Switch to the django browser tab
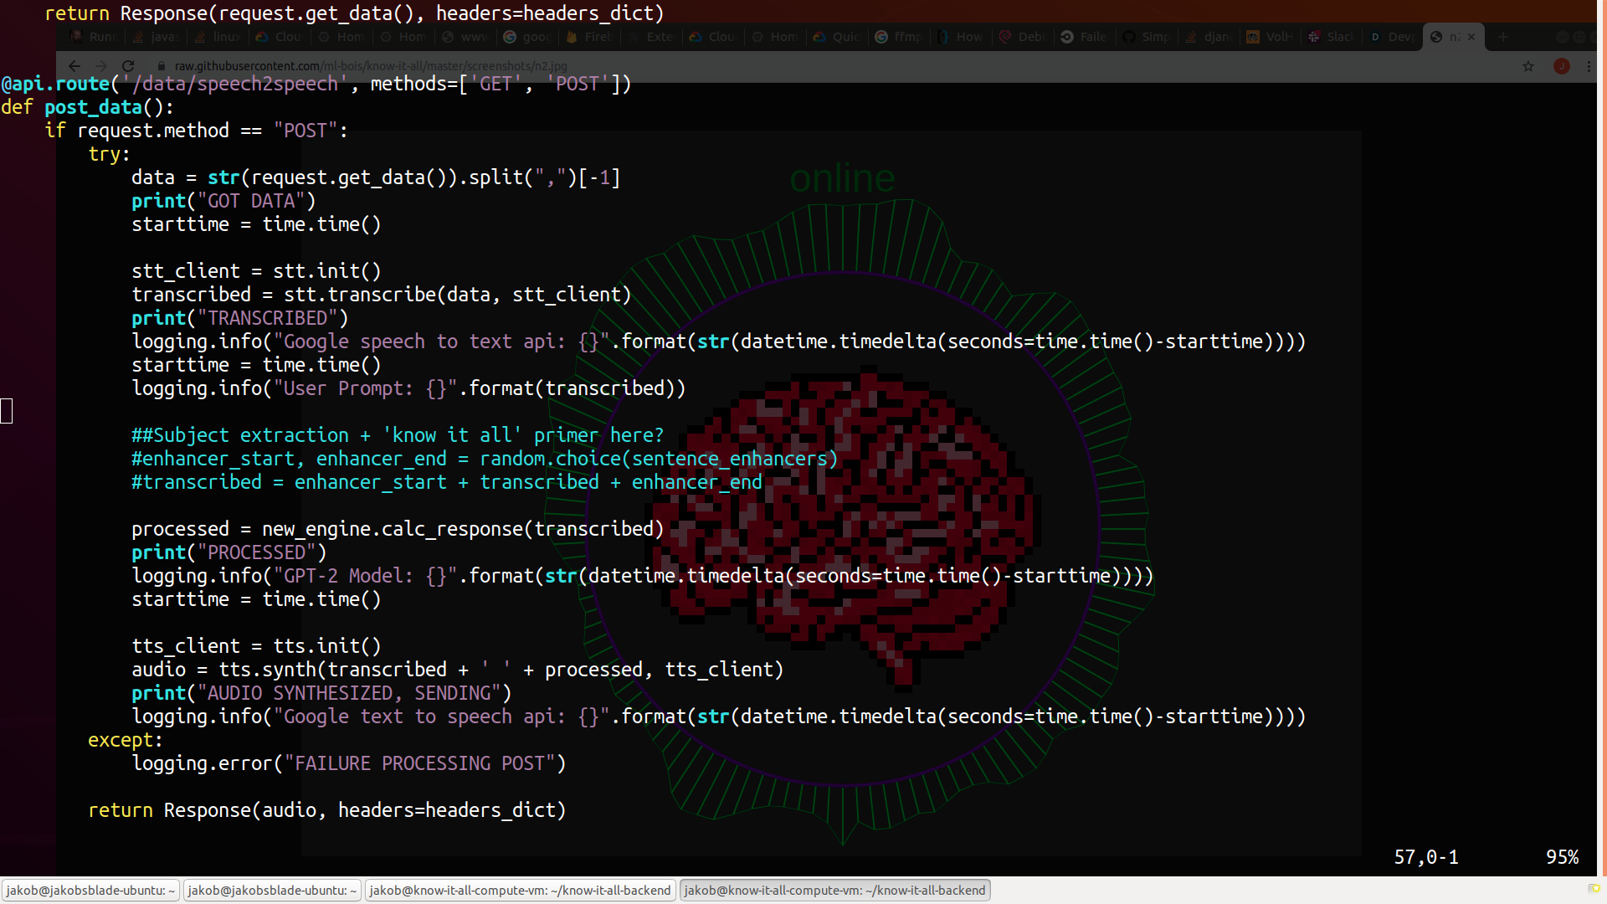The width and height of the screenshot is (1607, 904). coord(1209,37)
